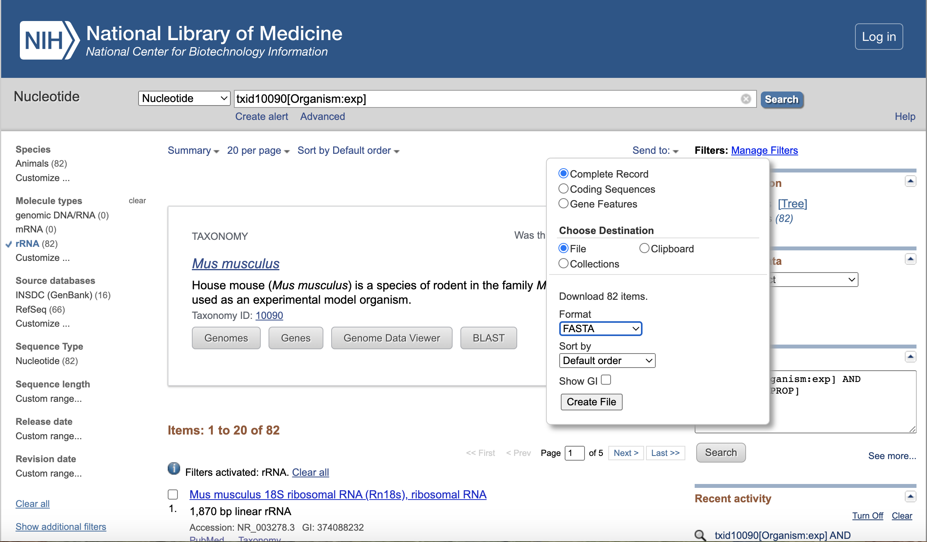Open Advanced search link
Viewport: 927px width, 542px height.
click(x=322, y=116)
